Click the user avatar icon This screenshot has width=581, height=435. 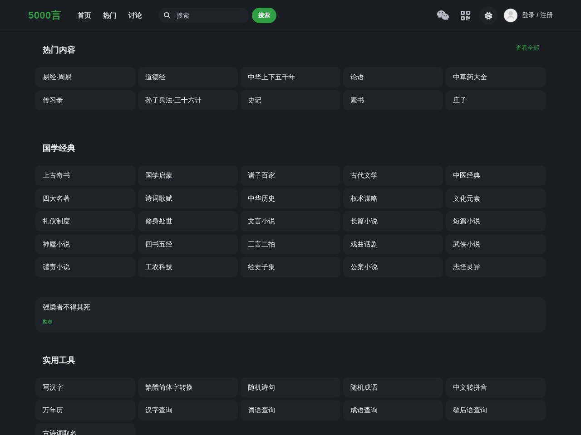tap(511, 15)
